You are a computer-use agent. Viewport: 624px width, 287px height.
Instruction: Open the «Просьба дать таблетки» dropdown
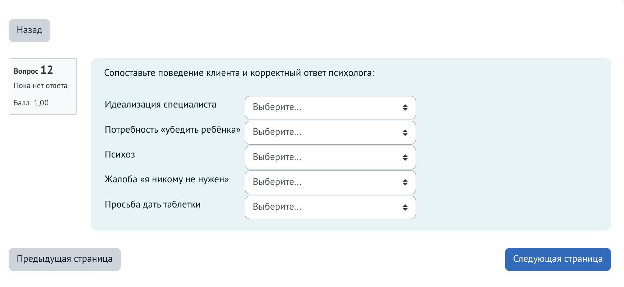pos(330,207)
